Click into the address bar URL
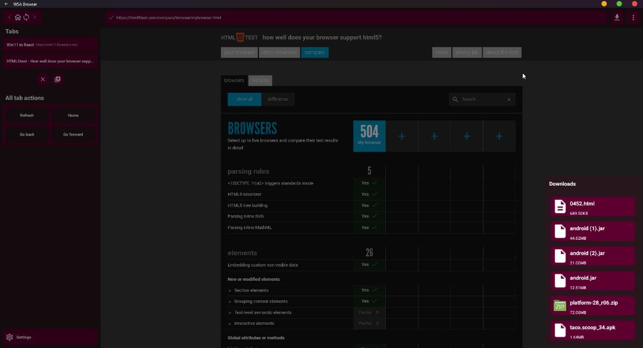This screenshot has width=643, height=348. (168, 18)
